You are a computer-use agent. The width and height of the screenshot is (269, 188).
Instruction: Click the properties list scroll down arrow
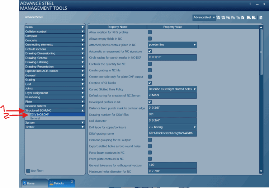[261, 171]
